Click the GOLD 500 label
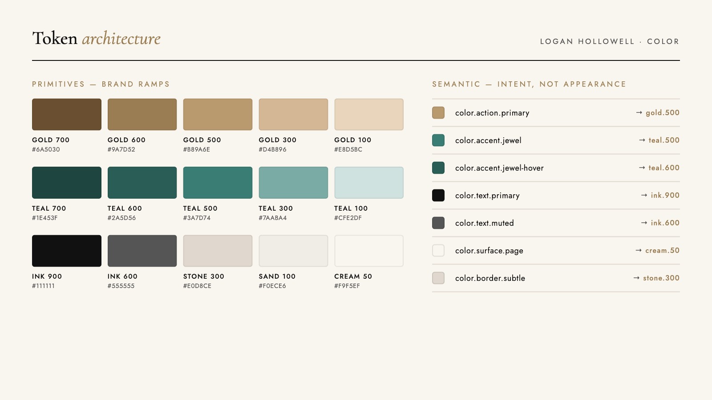 pyautogui.click(x=202, y=140)
